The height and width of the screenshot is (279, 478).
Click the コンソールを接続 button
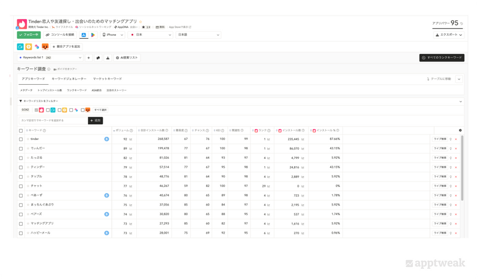click(x=60, y=35)
